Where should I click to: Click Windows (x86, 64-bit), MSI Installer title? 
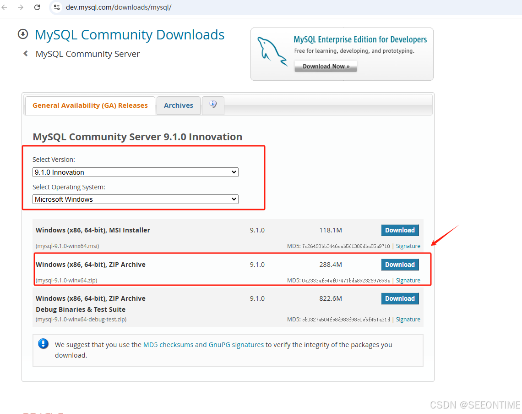click(x=93, y=230)
